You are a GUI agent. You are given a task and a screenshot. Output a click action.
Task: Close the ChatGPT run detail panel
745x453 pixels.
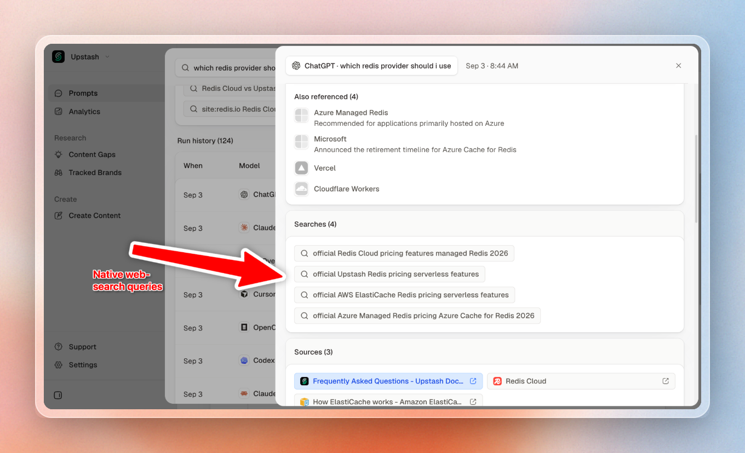pyautogui.click(x=679, y=66)
